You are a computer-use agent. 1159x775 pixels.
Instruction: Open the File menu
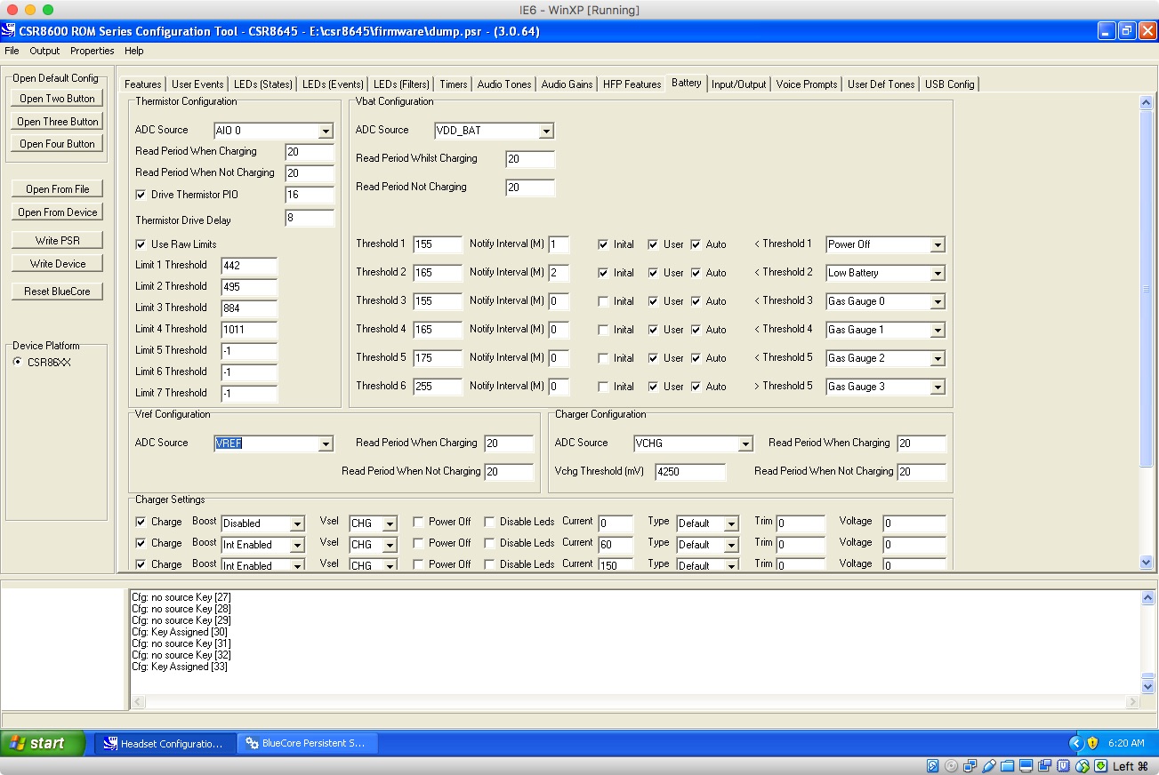(x=12, y=51)
